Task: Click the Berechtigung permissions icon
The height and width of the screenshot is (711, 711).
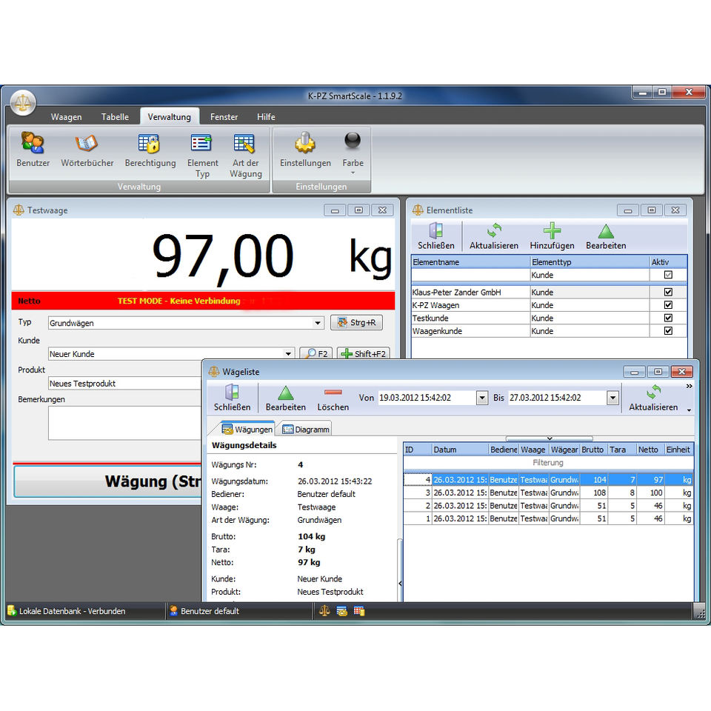Action: tap(150, 150)
